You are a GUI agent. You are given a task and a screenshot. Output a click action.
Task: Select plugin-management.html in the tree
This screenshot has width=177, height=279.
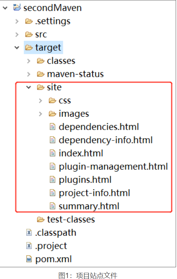[113, 167]
